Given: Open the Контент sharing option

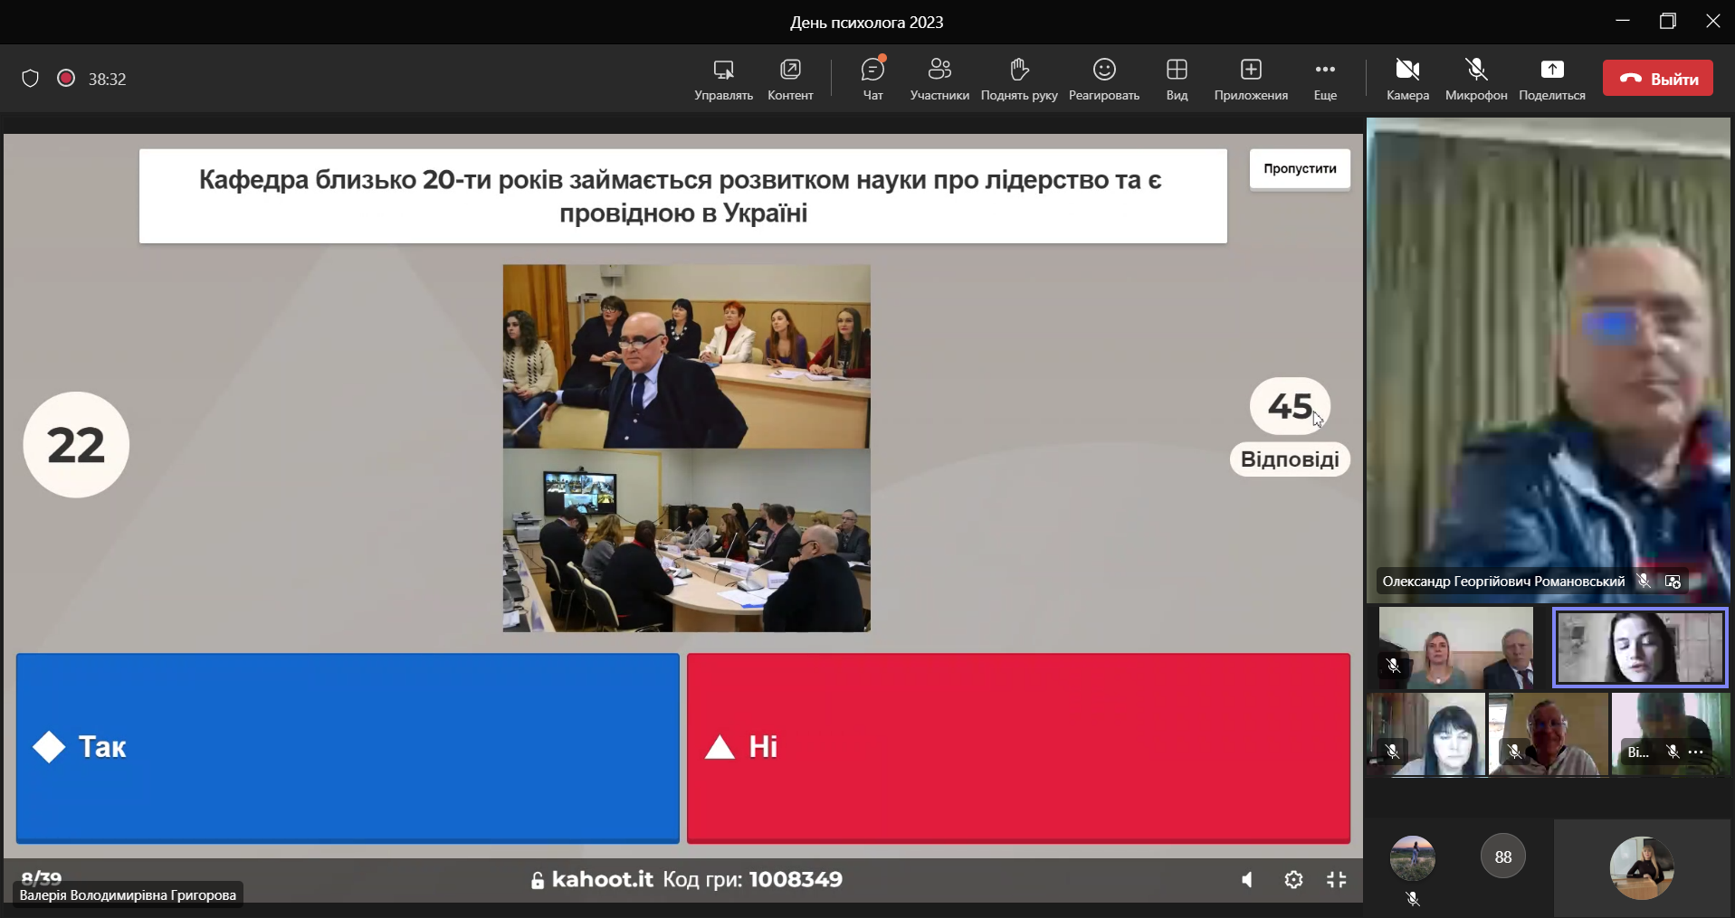Looking at the screenshot, I should (x=790, y=80).
